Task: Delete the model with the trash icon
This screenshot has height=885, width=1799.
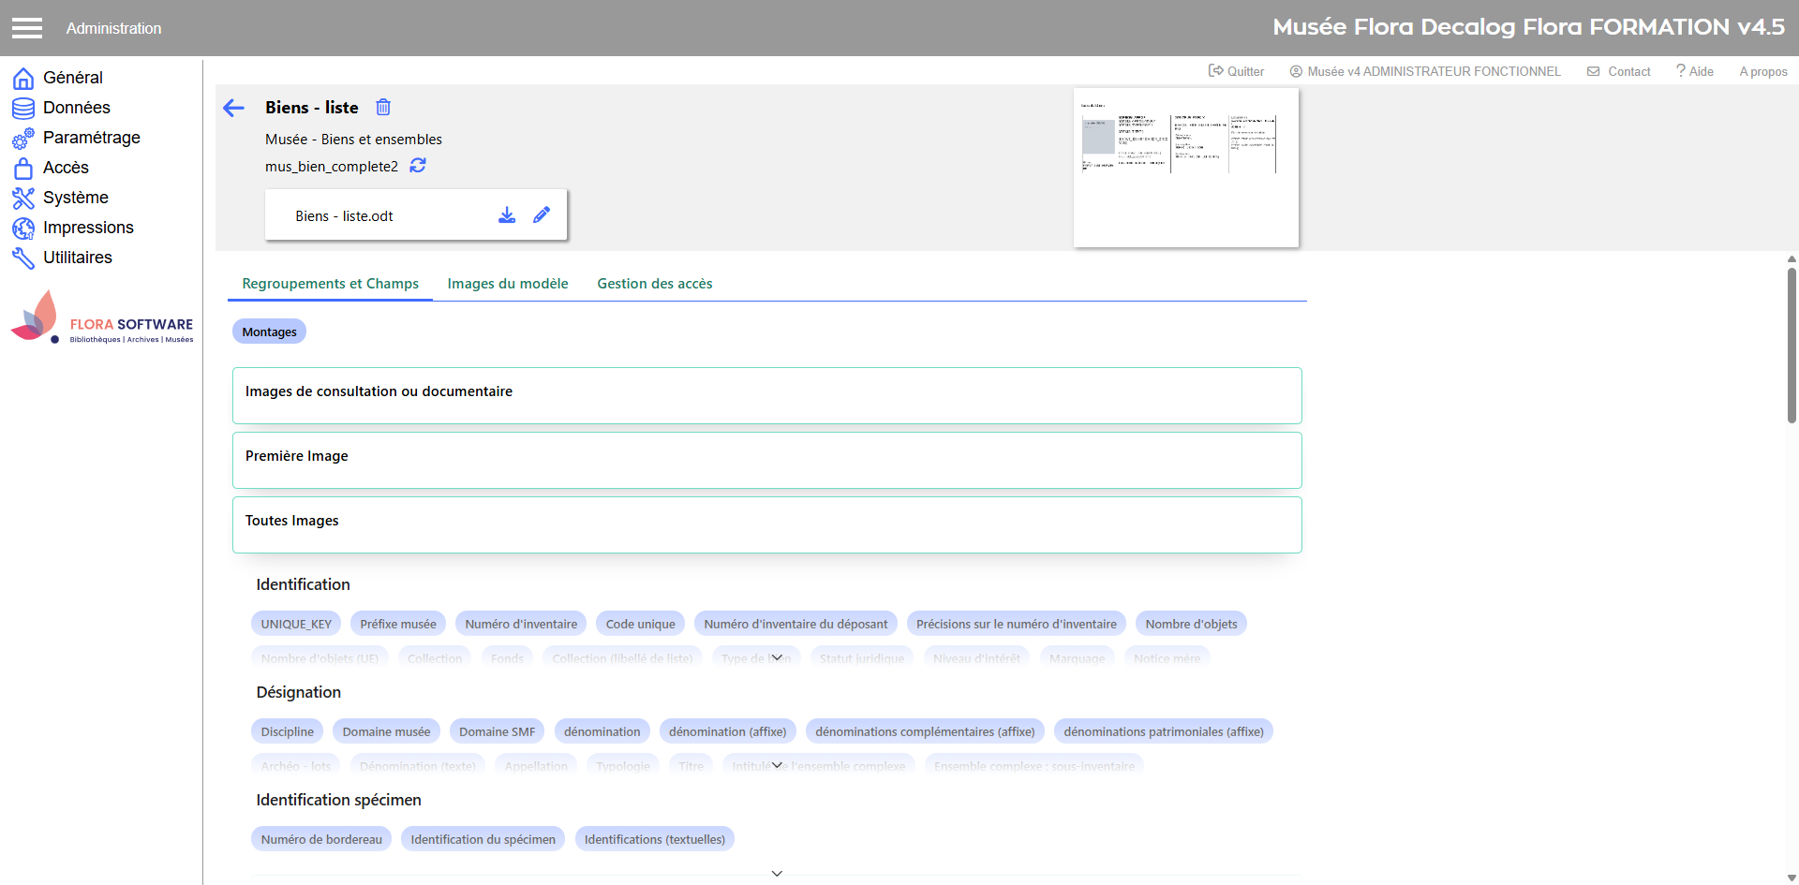Action: [383, 108]
